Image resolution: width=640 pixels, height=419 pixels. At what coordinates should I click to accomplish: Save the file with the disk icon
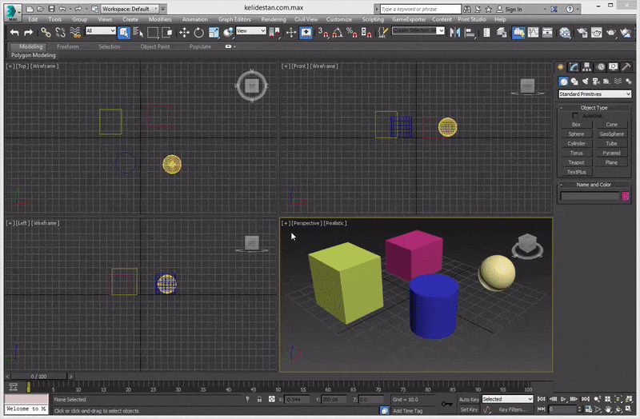(51, 9)
